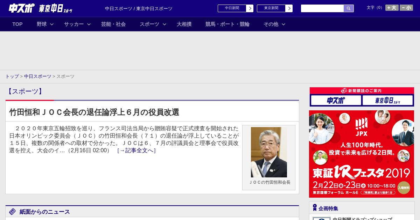Click the 中スポ logo in header

tap(22, 8)
